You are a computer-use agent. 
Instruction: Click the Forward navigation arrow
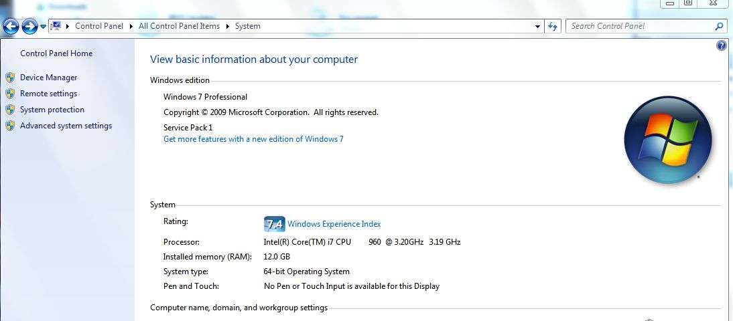click(x=29, y=27)
